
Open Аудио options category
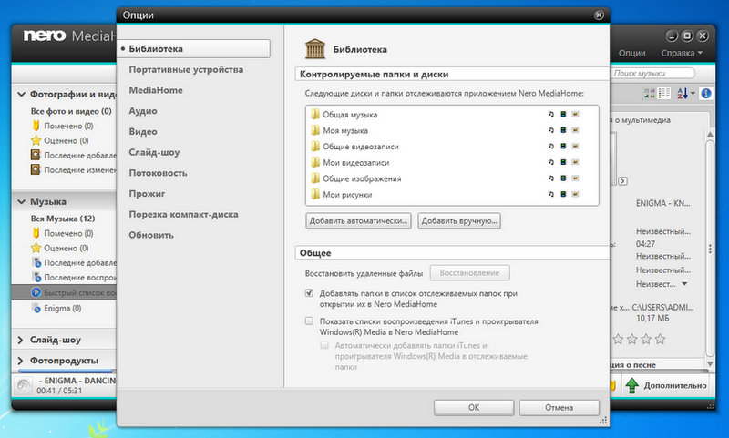point(143,111)
